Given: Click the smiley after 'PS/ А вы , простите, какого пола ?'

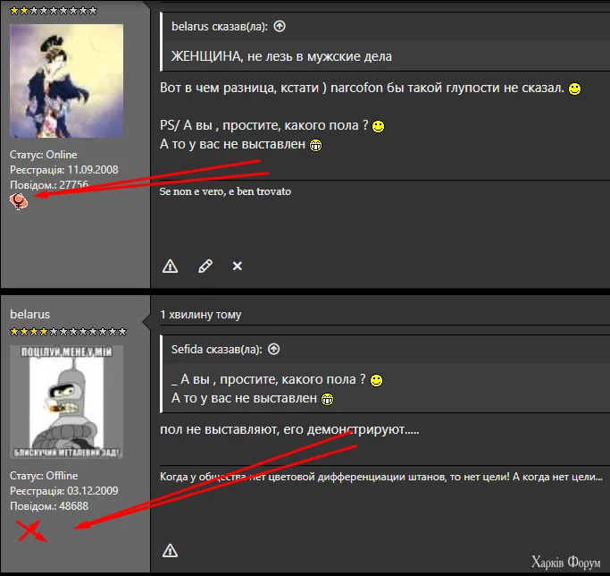Looking at the screenshot, I should [378, 126].
